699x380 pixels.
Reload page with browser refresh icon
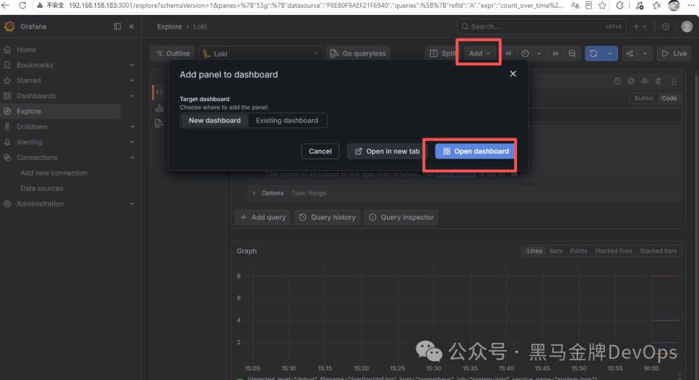22,5
